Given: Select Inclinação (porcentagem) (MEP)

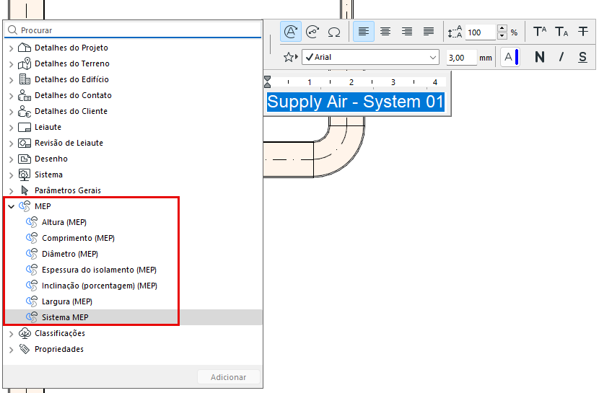Looking at the screenshot, I should (100, 286).
